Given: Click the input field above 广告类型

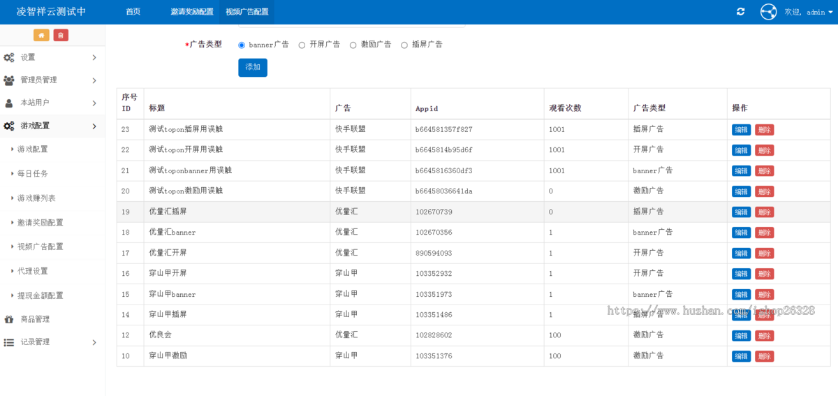Looking at the screenshot, I should 352,25.
